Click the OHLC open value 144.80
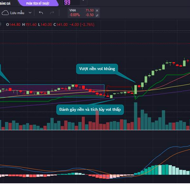Screen dimensions: 190x190 coord(15,25)
